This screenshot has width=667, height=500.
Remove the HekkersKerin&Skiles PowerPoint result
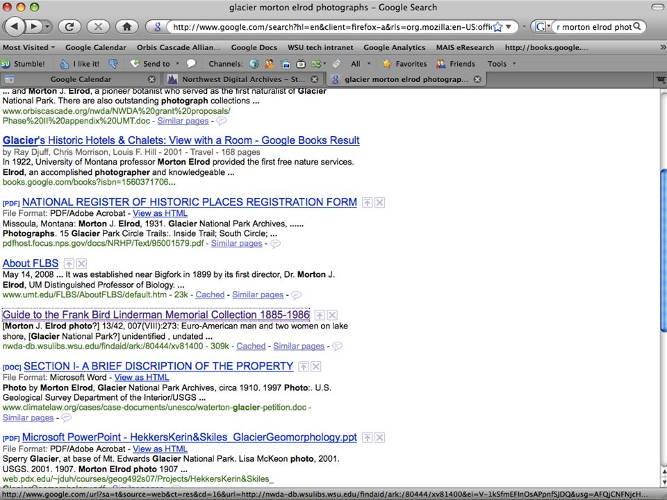tap(380, 437)
